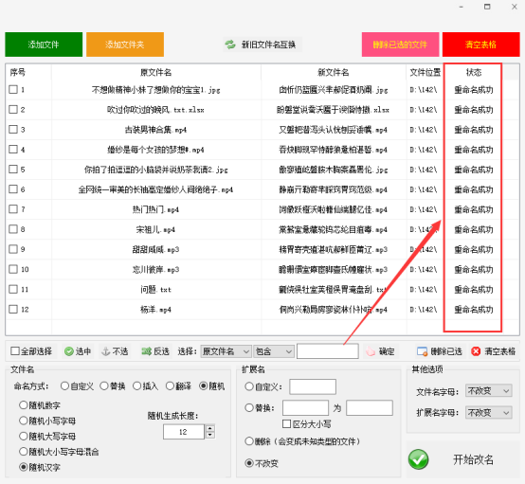Screen dimensions: 525x484
Task: Click the red 清空表格 button at top
Action: [x=480, y=45]
